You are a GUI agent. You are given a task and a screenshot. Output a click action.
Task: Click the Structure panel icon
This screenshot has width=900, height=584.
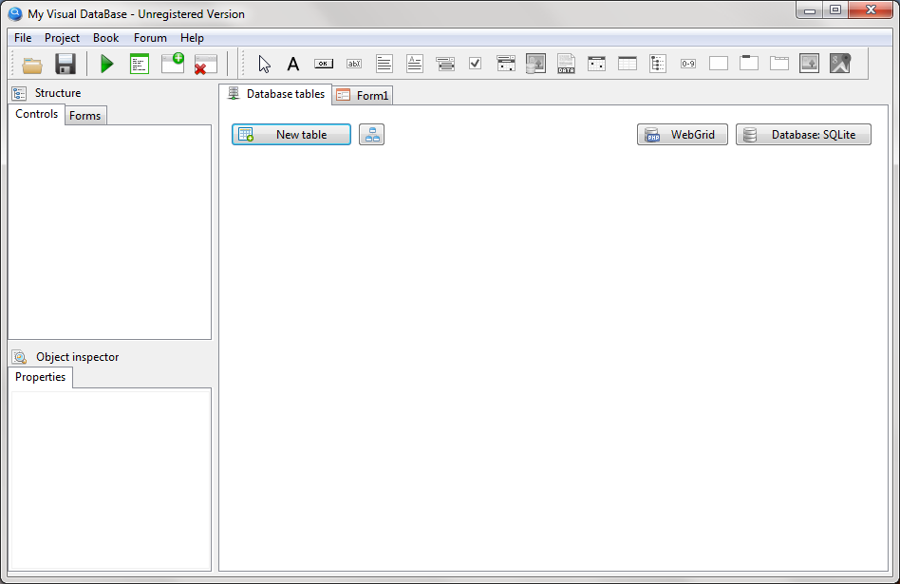click(x=19, y=93)
